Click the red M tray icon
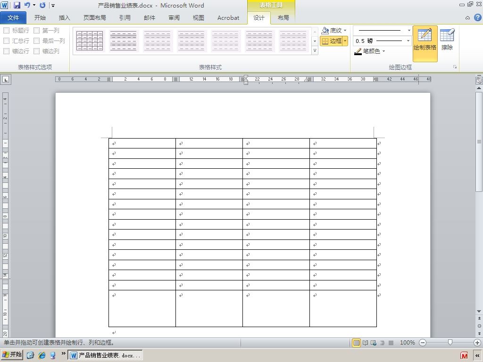This screenshot has height=362, width=483. point(464,355)
